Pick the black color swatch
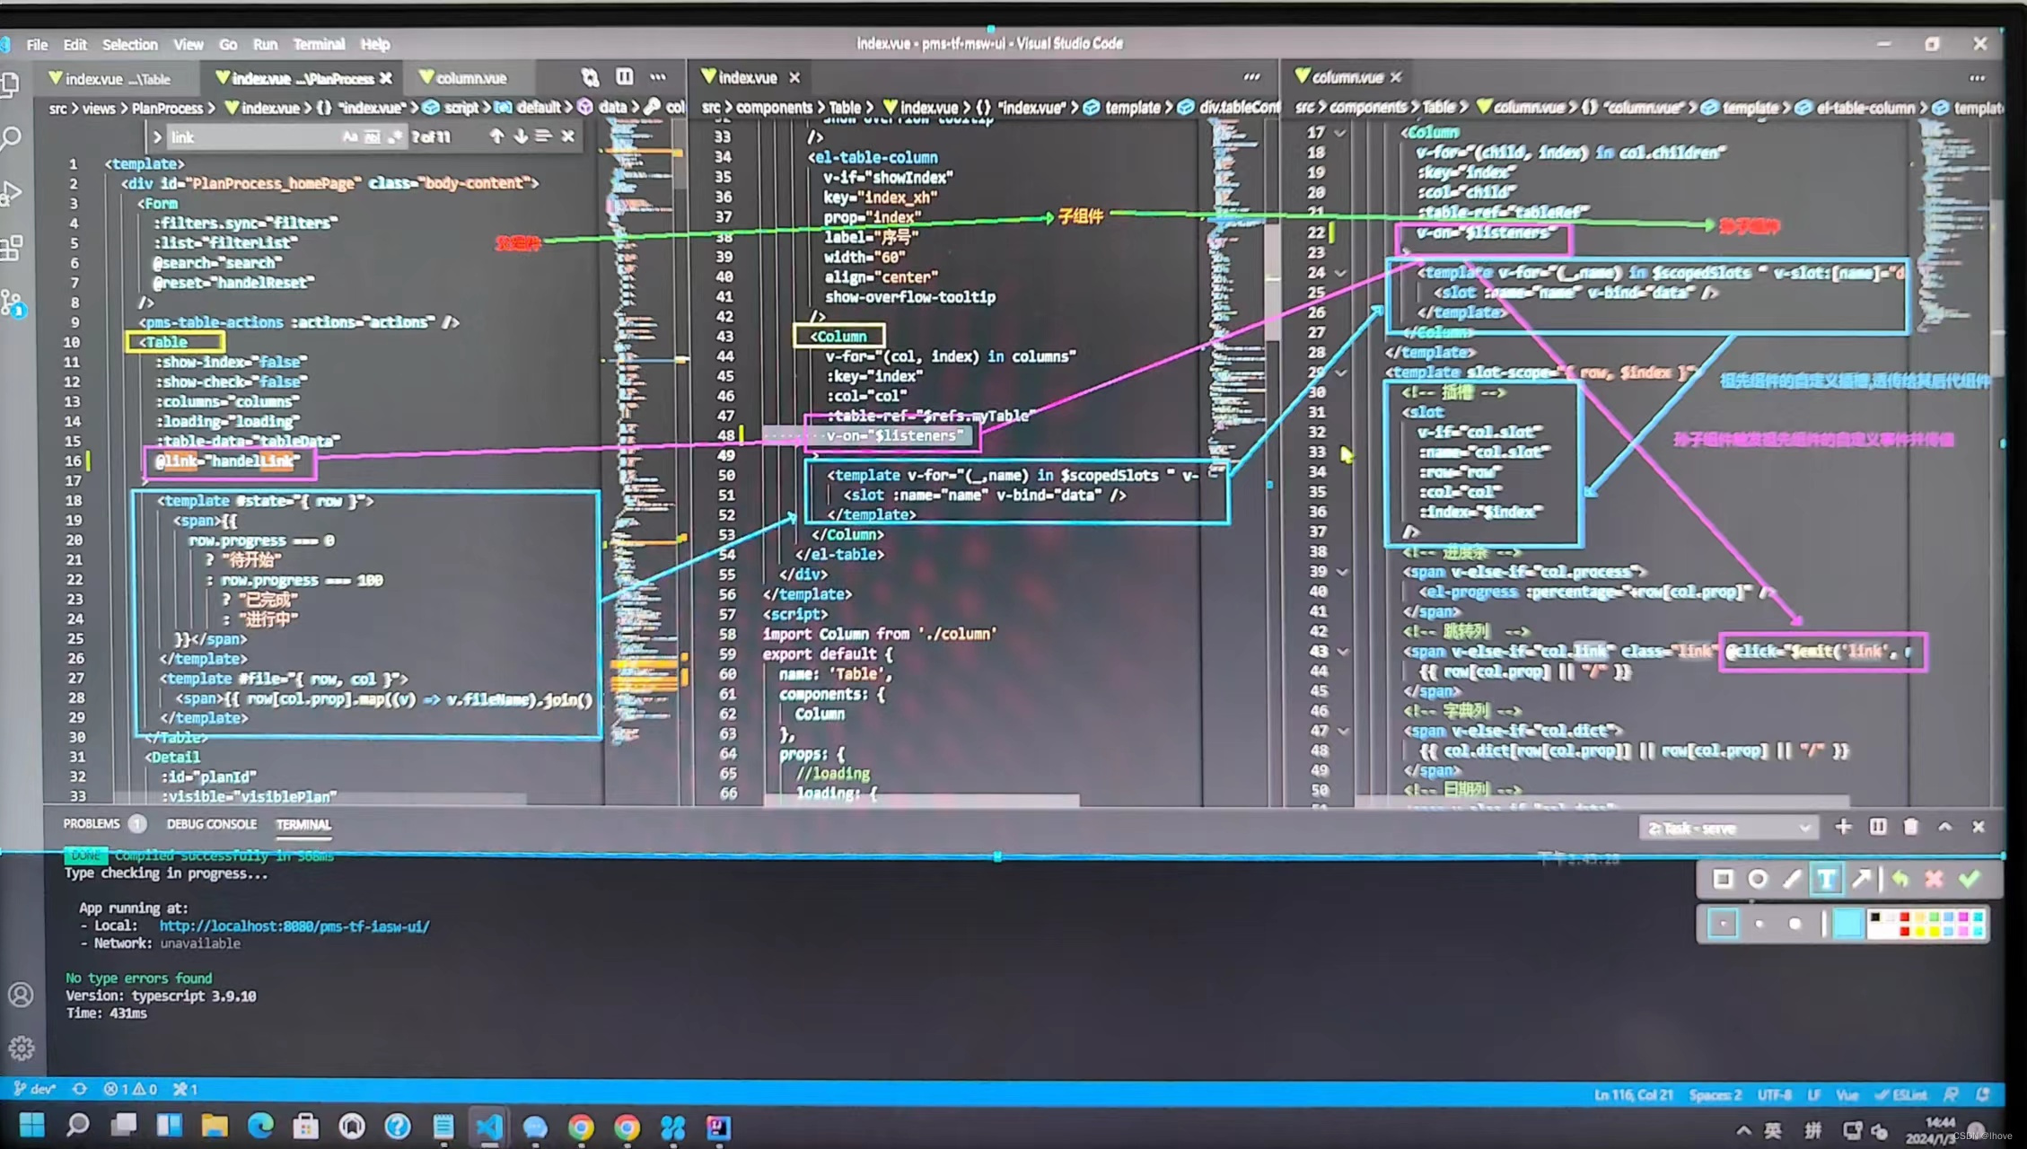The height and width of the screenshot is (1149, 2027). (1874, 917)
